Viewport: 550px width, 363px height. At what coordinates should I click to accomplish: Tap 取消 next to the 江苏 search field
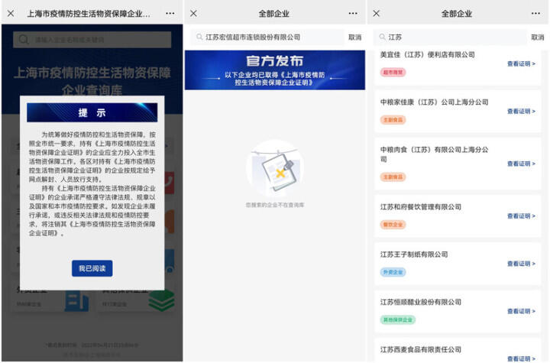537,37
